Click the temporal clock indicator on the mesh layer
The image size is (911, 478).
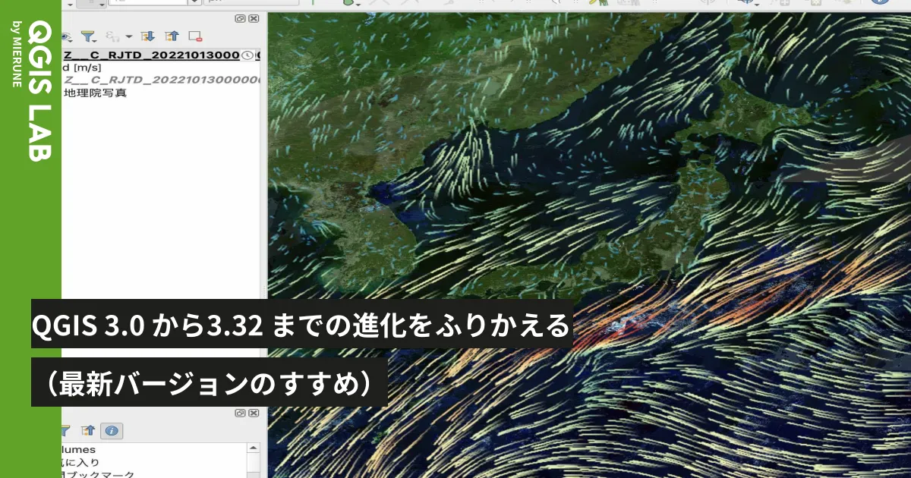click(247, 55)
